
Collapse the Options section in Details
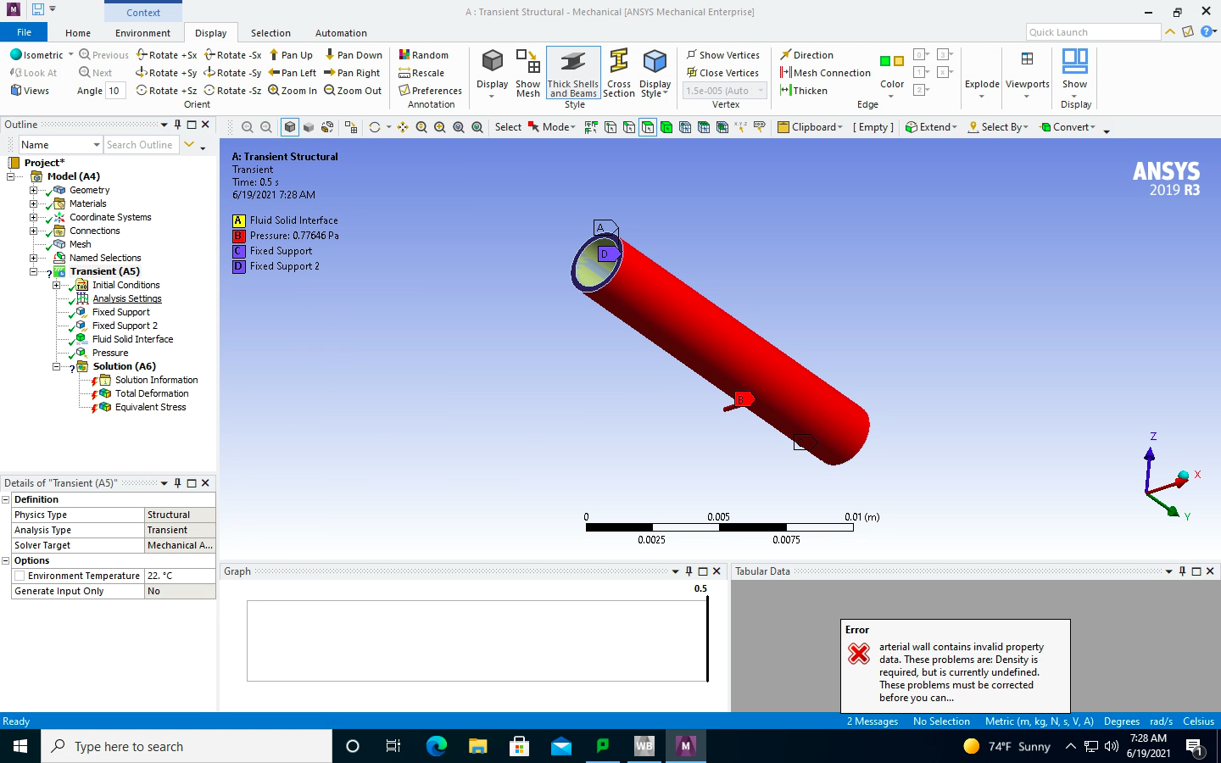(6, 561)
